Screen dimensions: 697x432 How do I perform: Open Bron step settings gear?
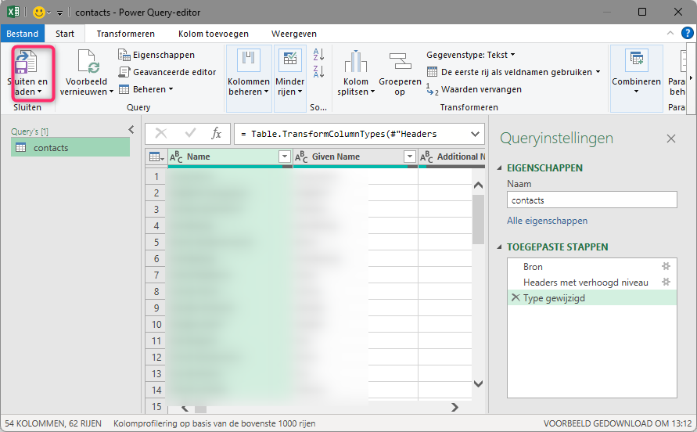(x=666, y=266)
